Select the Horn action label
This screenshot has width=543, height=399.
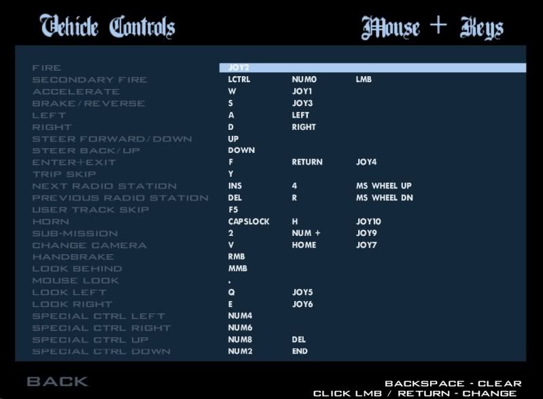point(51,222)
